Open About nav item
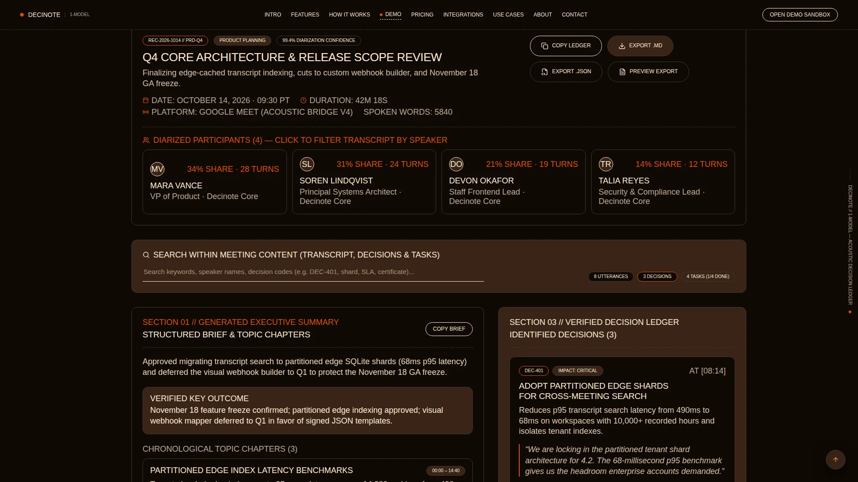 pos(543,15)
